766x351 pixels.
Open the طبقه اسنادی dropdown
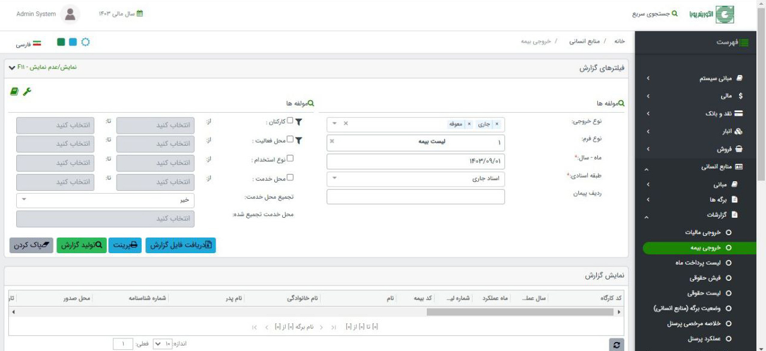click(415, 179)
